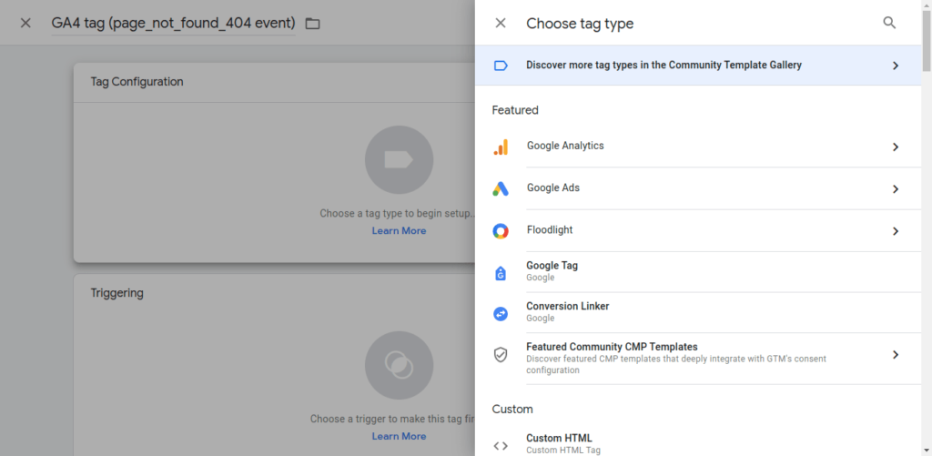This screenshot has width=932, height=456.
Task: Click the Tag Configuration placeholder tag icon
Action: click(399, 159)
